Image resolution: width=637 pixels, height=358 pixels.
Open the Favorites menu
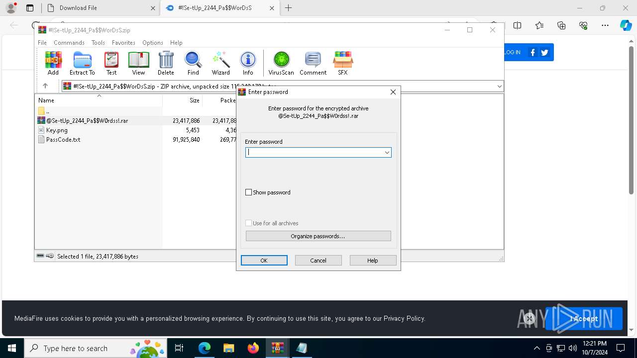123,43
